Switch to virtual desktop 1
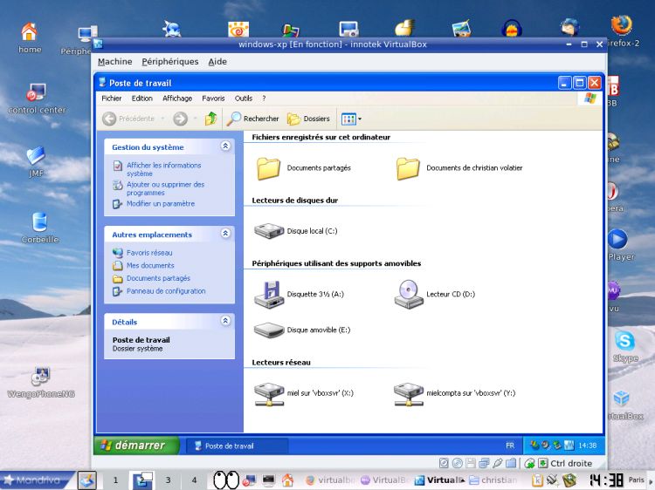655x490 pixels. (x=115, y=480)
